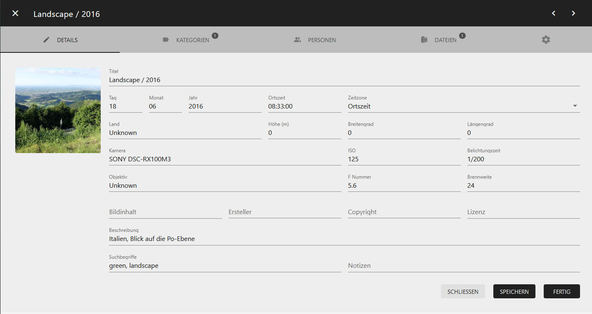Open the settings gear tab
Image resolution: width=592 pixels, height=314 pixels.
546,40
